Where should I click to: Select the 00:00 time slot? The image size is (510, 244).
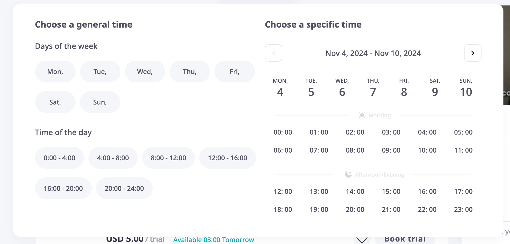[283, 132]
